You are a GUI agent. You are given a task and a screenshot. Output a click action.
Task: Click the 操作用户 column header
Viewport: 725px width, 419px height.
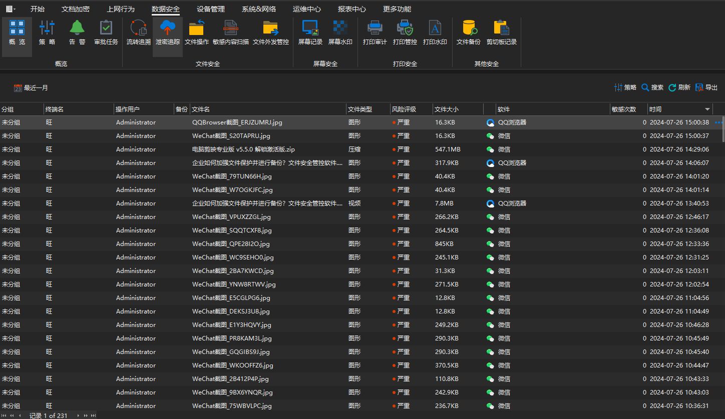tap(144, 109)
